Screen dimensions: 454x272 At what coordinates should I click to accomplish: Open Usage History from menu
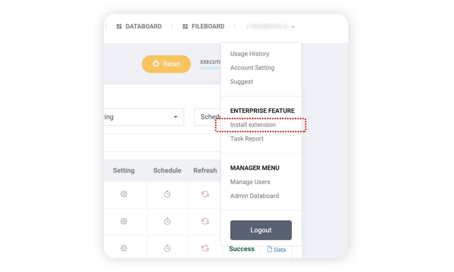[250, 54]
